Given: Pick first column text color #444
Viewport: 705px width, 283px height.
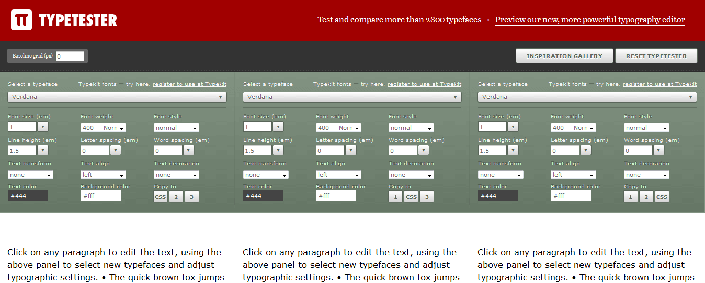Looking at the screenshot, I should [x=28, y=196].
